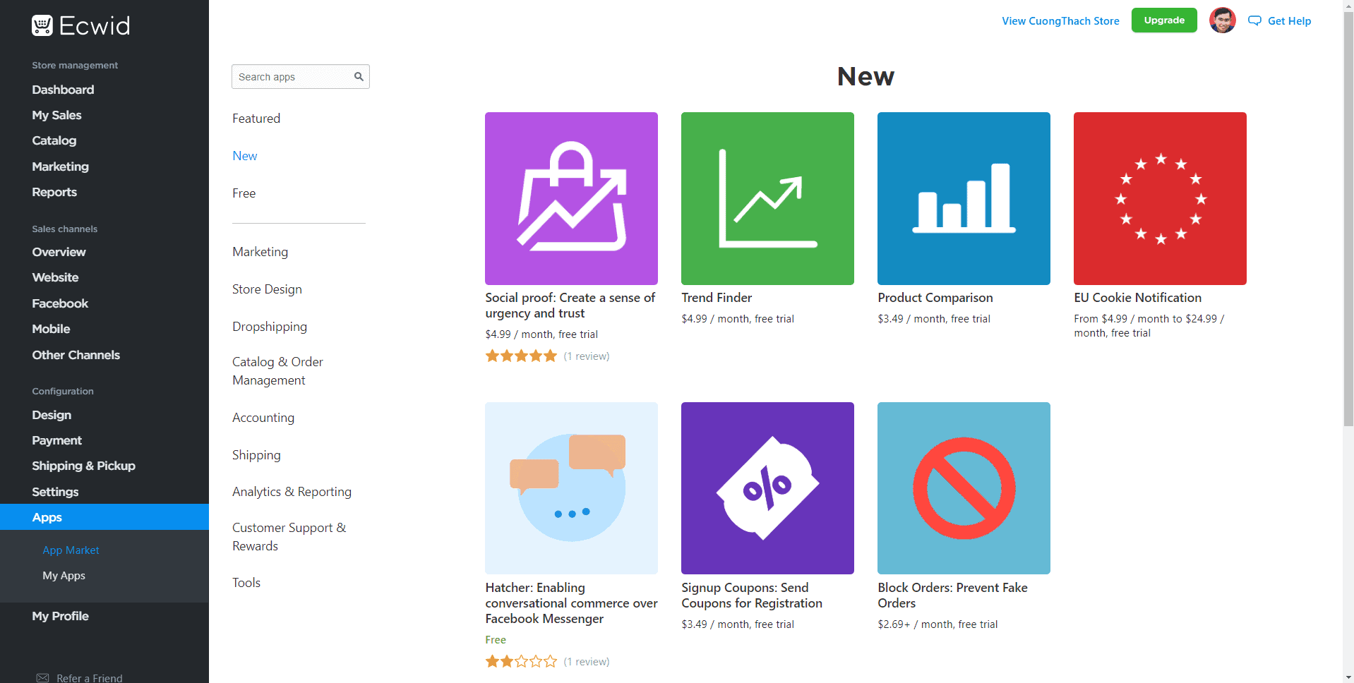Select the Featured category
Image resolution: width=1354 pixels, height=683 pixels.
[256, 119]
